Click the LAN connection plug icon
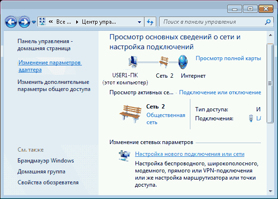 click(x=251, y=118)
